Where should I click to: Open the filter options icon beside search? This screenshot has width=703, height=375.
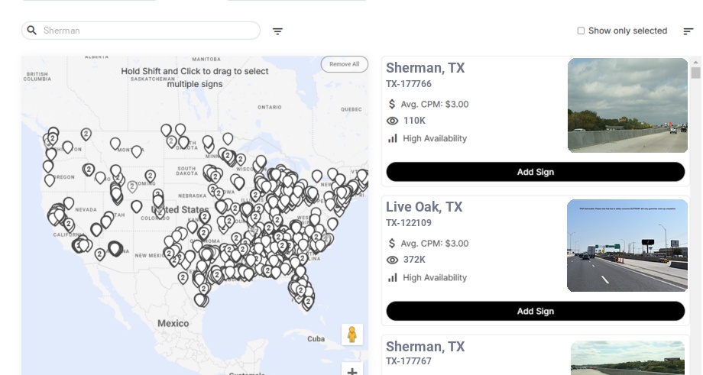point(277,31)
